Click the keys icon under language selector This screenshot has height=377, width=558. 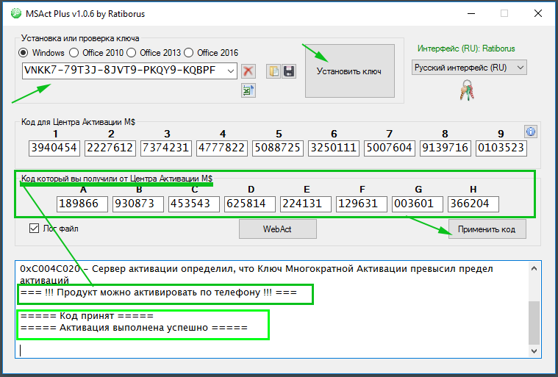pos(465,90)
